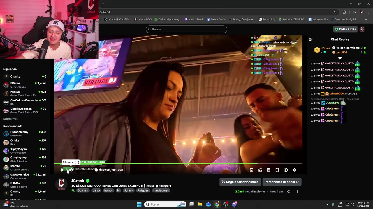The width and height of the screenshot is (373, 209).
Task: Open the IRL category link
Action: 73,190
